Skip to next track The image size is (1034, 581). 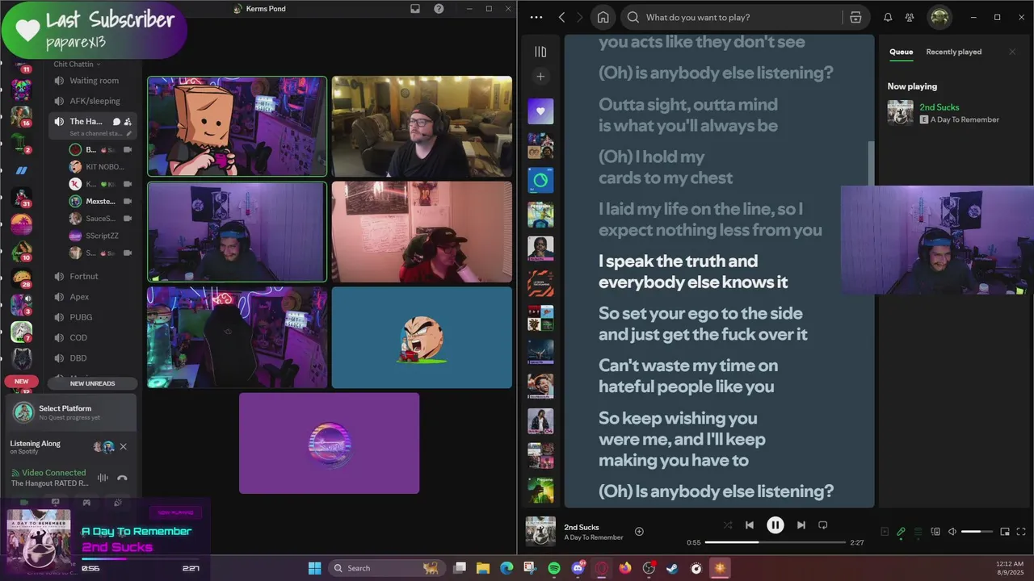click(x=801, y=525)
